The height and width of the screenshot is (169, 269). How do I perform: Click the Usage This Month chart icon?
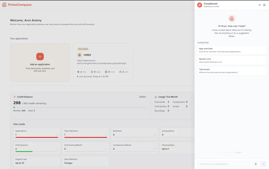(156, 97)
